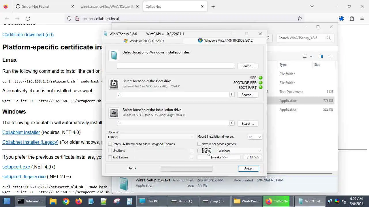Switch to Windows Vista/7/8/10/2008/2012 tab
The width and height of the screenshot is (369, 207).
225,41
